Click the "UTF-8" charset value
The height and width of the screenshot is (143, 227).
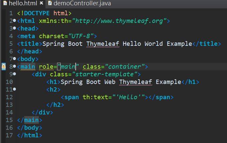point(81,36)
